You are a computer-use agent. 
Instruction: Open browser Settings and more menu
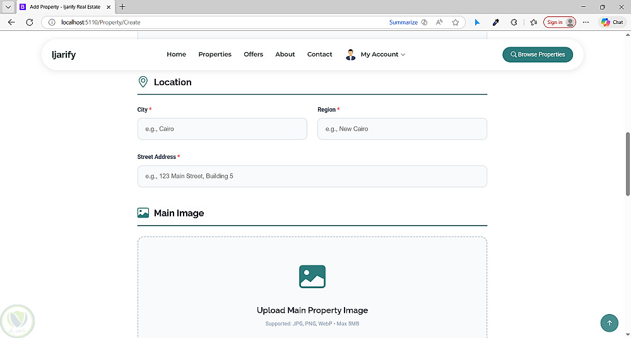(x=586, y=22)
